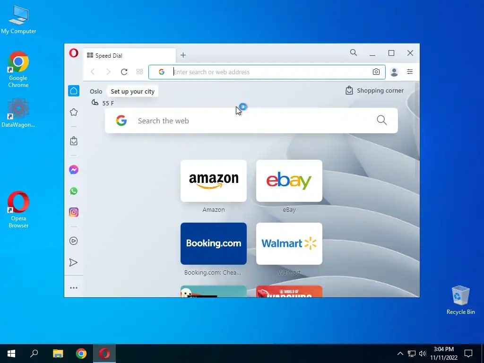Screen dimensions: 484x363
Task: Open the Easy setup menu
Action: (x=410, y=72)
